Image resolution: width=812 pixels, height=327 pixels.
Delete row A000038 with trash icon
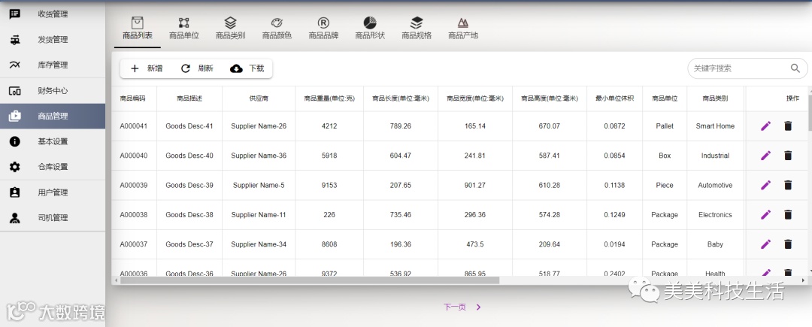coord(788,214)
